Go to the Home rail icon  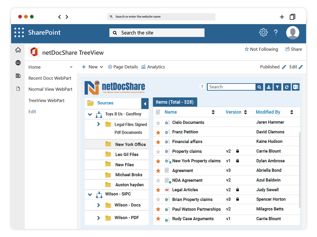pos(18,50)
